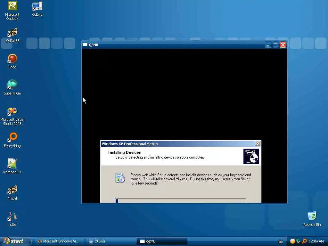The width and height of the screenshot is (328, 246).
Task: Switch to the QtEmu taskbar button
Action: 111,241
